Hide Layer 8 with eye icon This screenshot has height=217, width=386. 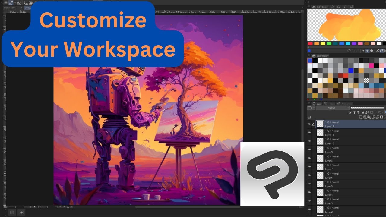coord(309,158)
